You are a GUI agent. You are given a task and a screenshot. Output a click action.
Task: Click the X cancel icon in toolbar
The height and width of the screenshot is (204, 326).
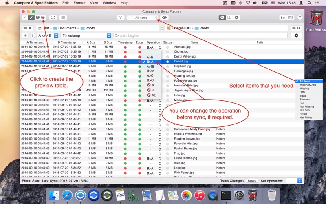pyautogui.click(x=25, y=18)
